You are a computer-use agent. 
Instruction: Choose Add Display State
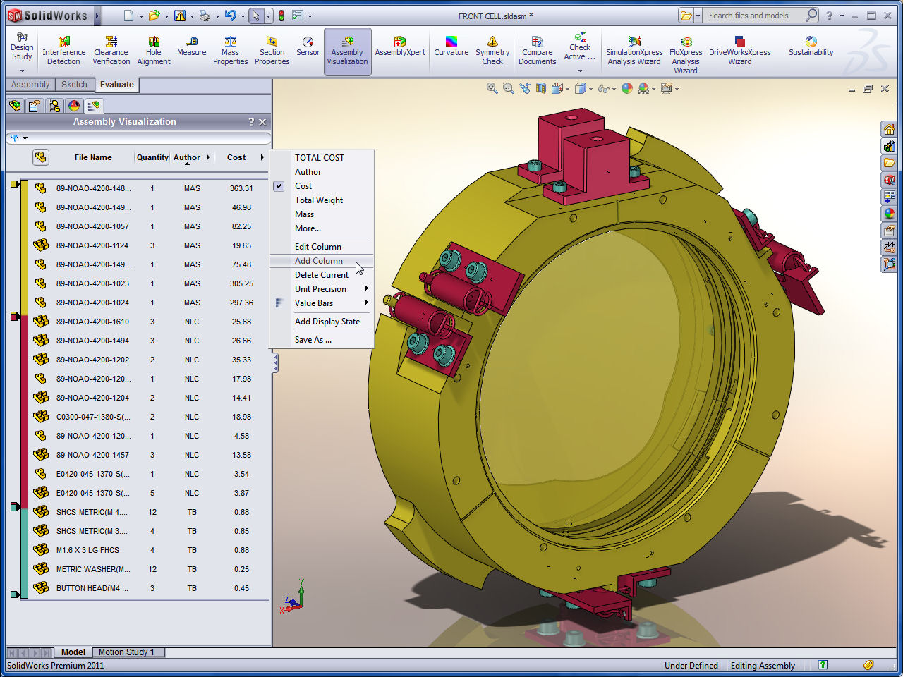[327, 322]
